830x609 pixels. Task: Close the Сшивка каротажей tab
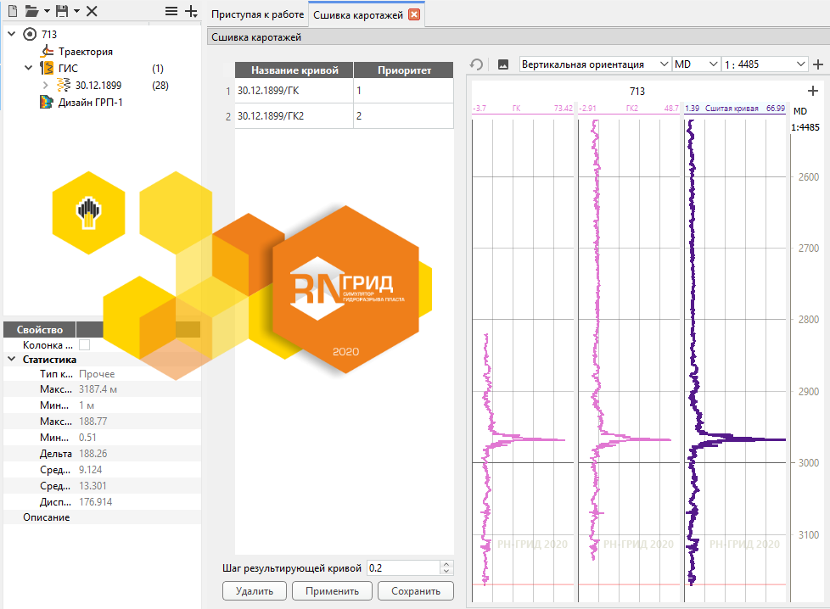414,14
